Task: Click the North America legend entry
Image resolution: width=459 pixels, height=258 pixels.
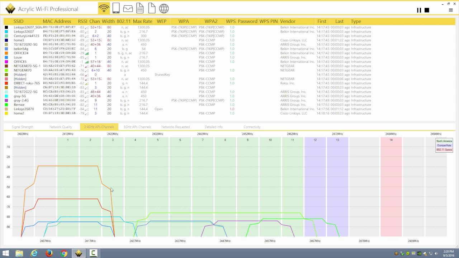Action: pos(444,141)
